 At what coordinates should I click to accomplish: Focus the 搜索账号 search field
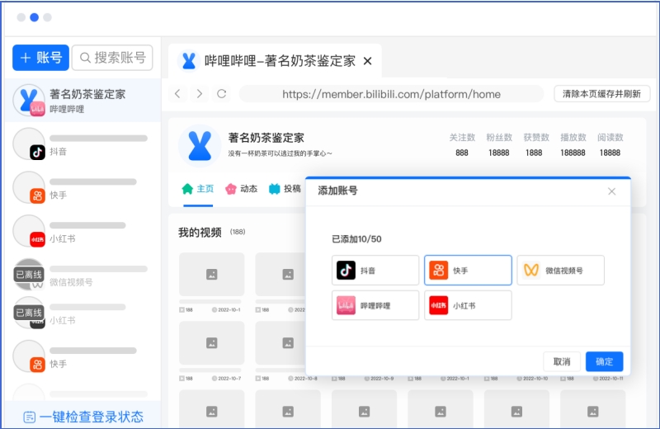pyautogui.click(x=112, y=58)
